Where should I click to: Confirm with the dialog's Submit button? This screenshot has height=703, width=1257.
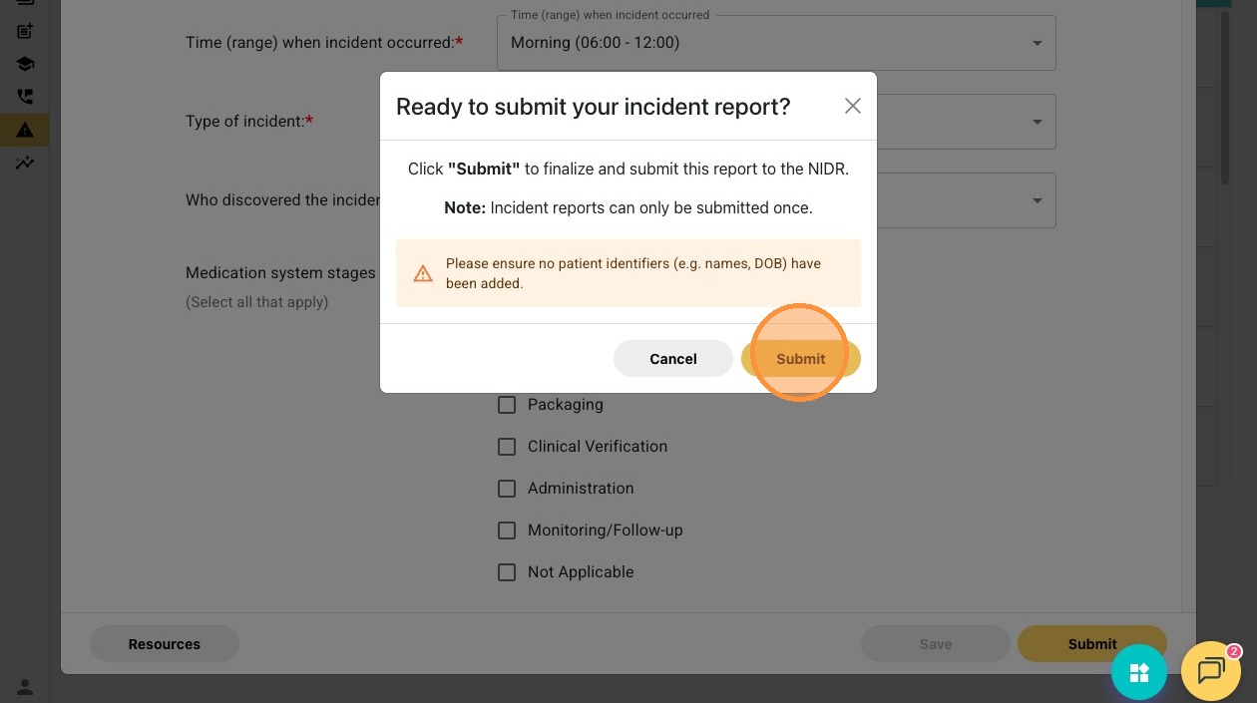(800, 359)
